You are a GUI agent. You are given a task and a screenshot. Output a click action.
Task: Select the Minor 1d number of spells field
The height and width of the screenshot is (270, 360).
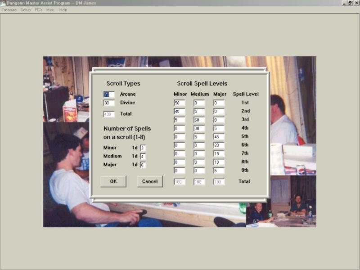(x=143, y=148)
